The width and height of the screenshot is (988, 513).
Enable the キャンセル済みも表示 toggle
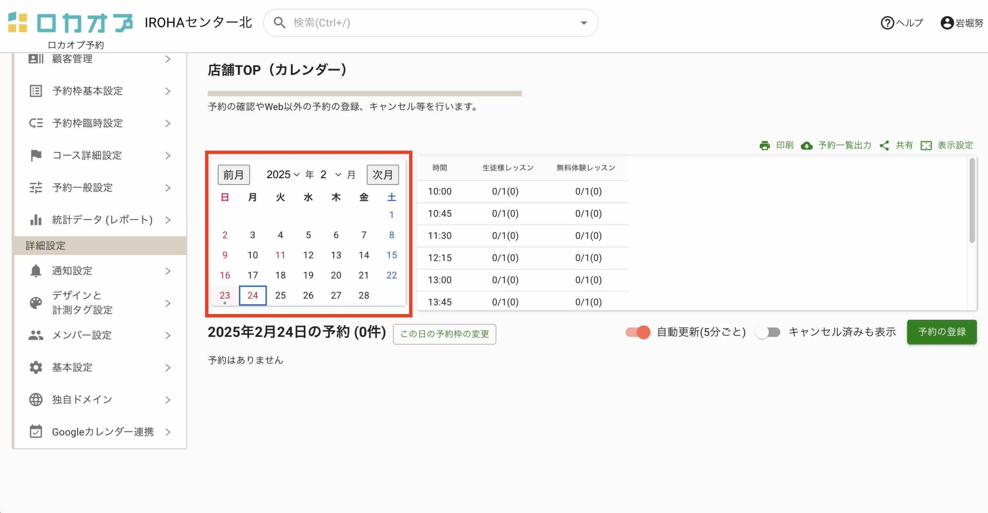click(768, 332)
